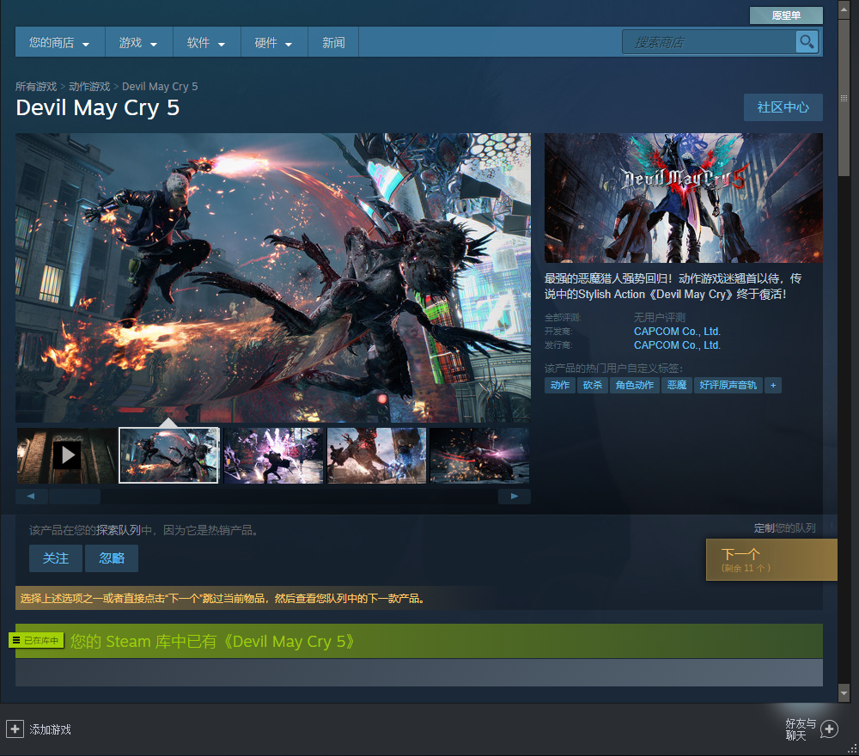The image size is (859, 756).
Task: Click the search magnifier icon
Action: tap(806, 41)
